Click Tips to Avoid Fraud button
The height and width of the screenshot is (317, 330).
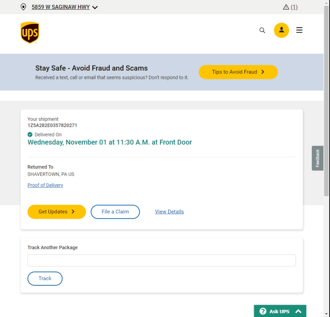point(238,72)
